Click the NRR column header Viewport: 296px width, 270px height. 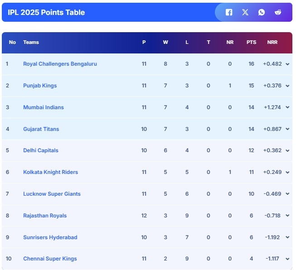[x=272, y=42]
